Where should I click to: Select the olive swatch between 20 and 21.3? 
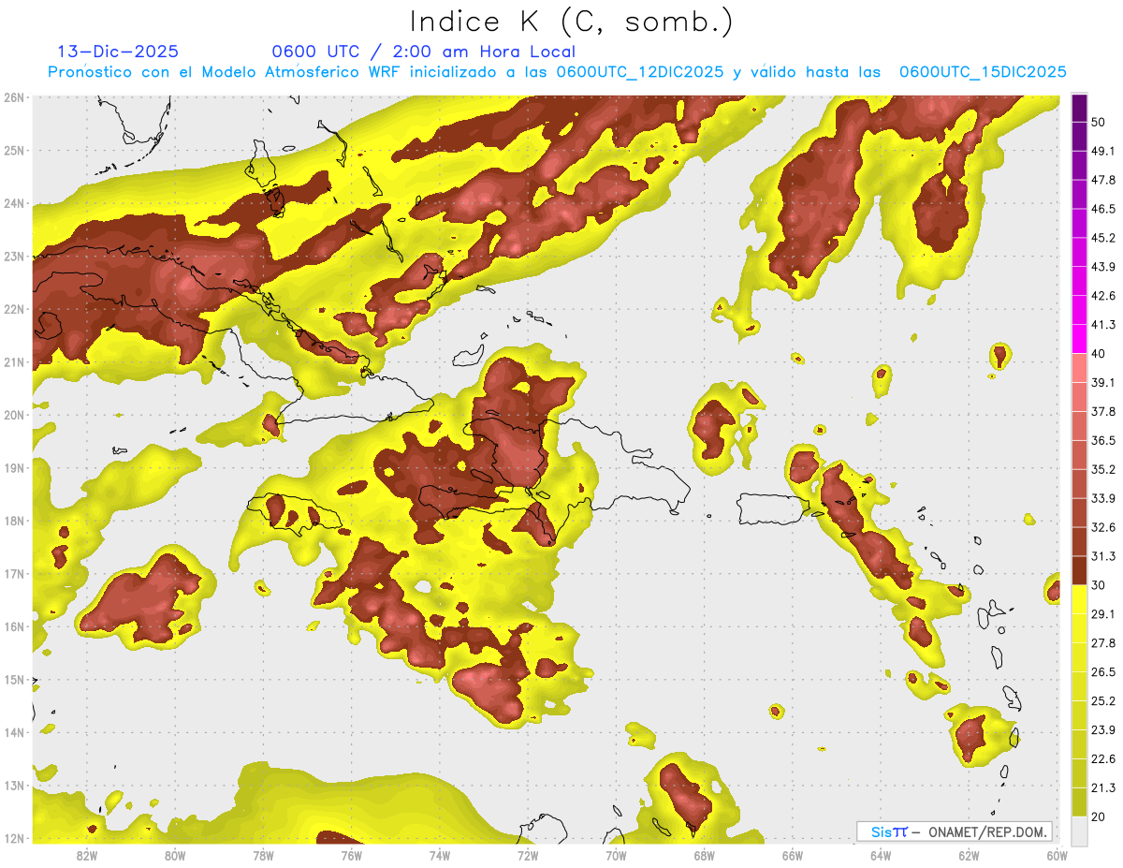pos(1079,802)
